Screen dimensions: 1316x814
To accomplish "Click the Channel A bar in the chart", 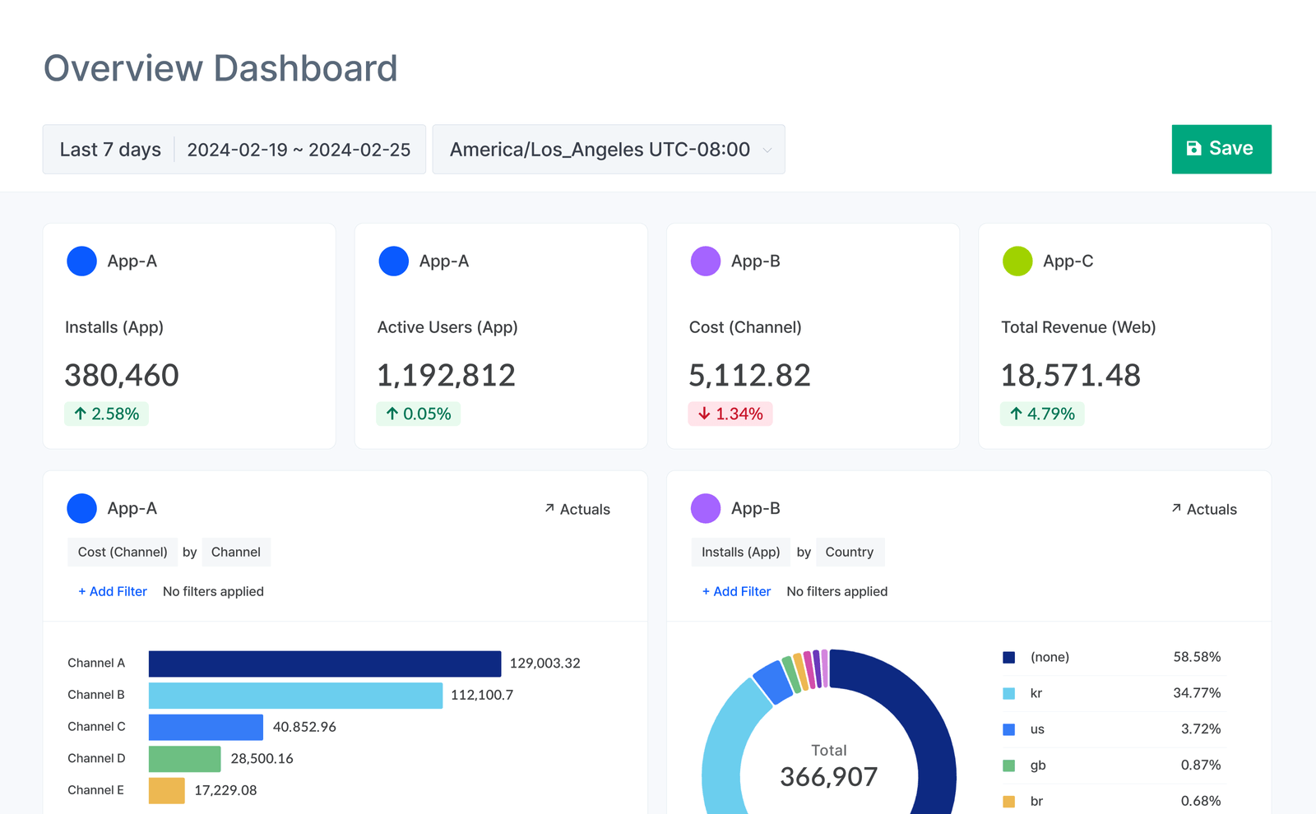I will tap(324, 663).
